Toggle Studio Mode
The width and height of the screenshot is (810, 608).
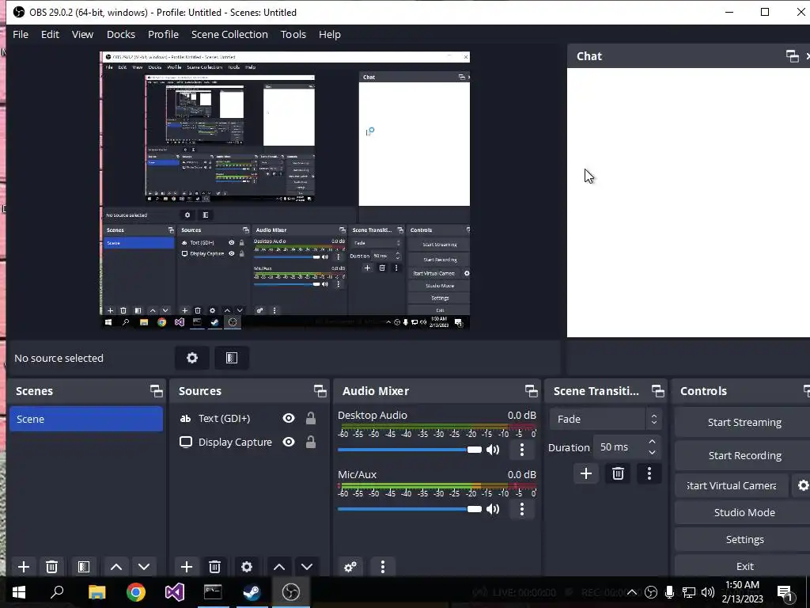744,512
